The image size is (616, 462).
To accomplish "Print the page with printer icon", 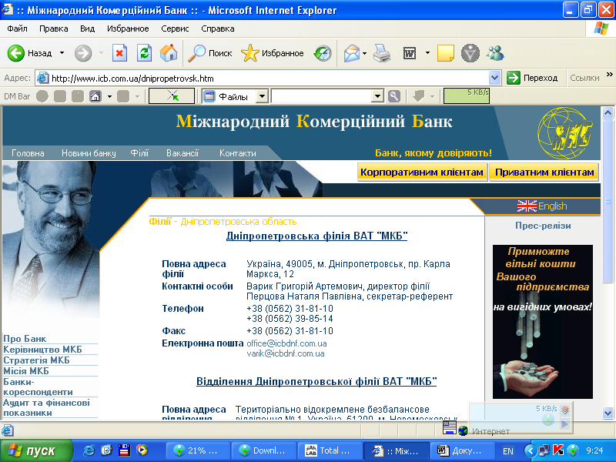I will pyautogui.click(x=381, y=53).
